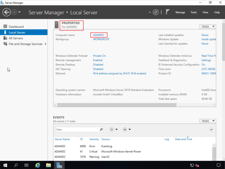Image resolution: width=225 pixels, height=169 pixels.
Task: Open Task View from taskbar
Action: coord(26,165)
